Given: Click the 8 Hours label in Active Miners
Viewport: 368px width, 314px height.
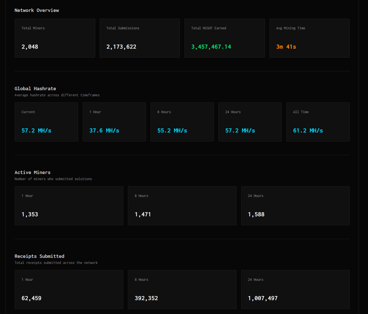Looking at the screenshot, I should coord(141,196).
